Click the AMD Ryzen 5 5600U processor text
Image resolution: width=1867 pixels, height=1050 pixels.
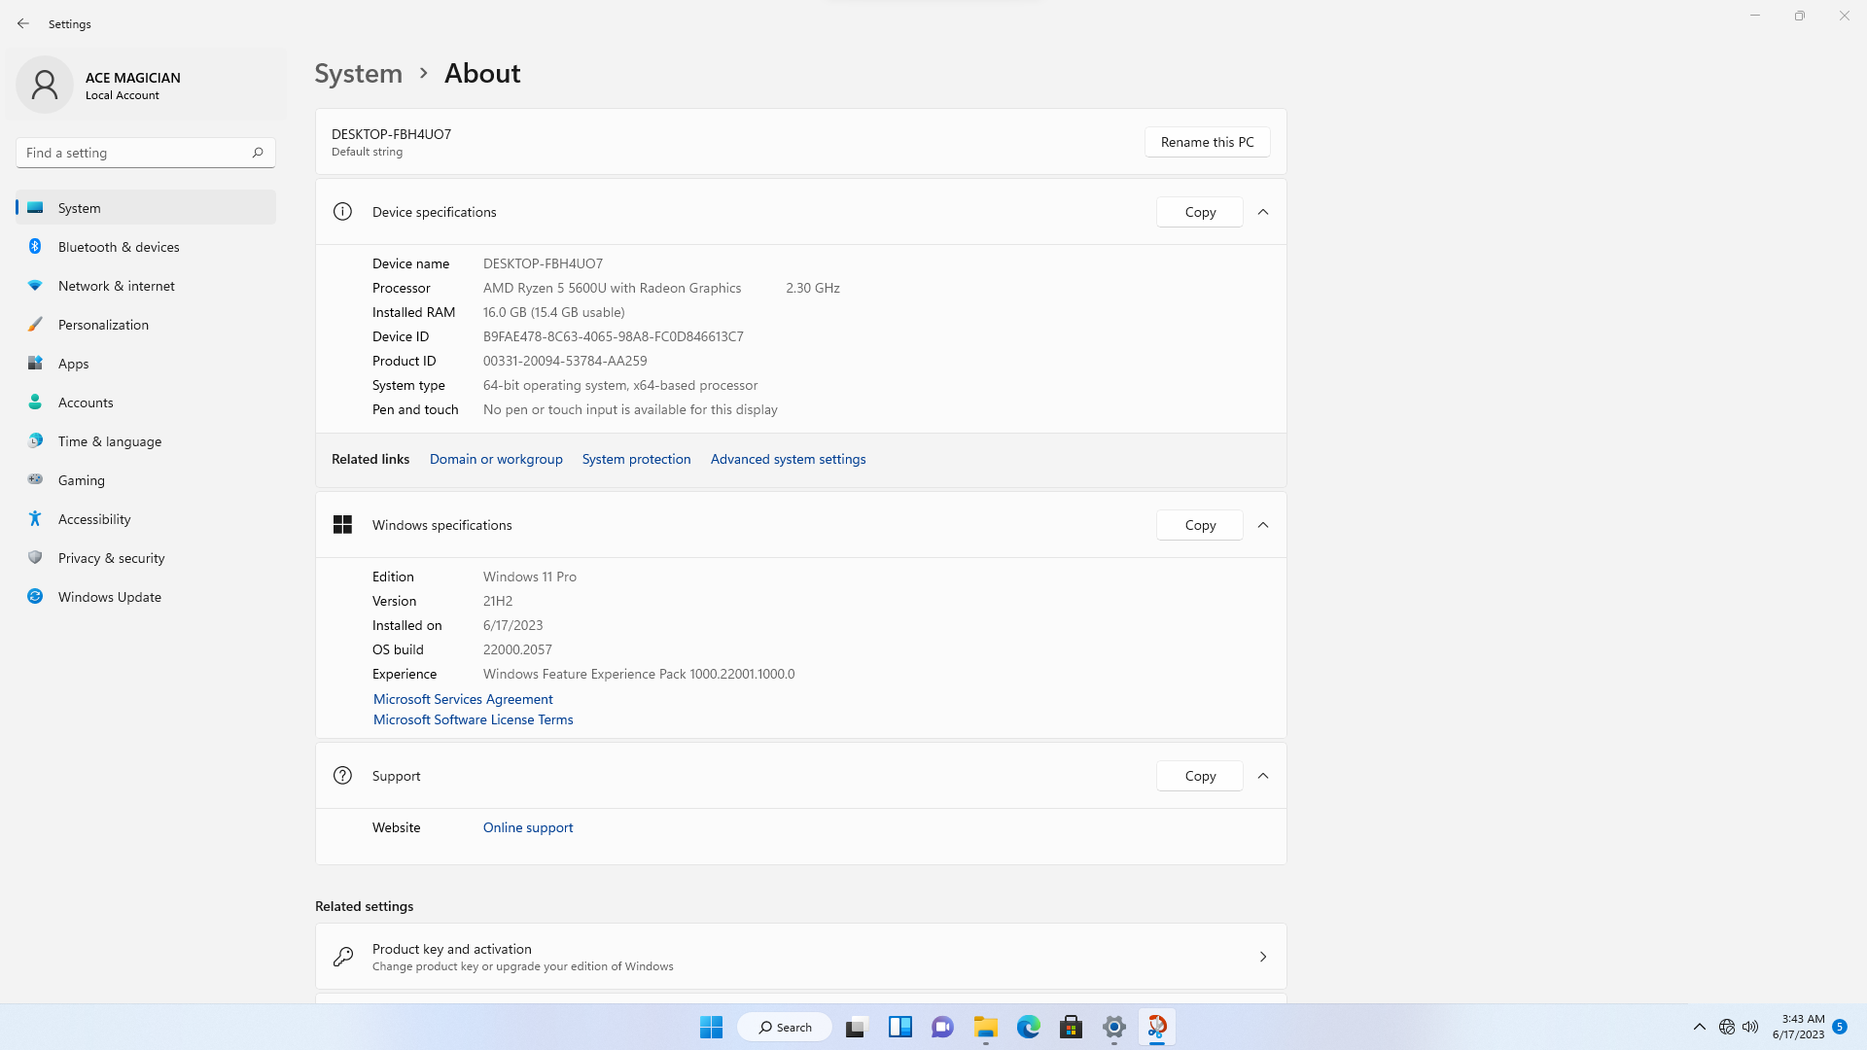click(612, 288)
